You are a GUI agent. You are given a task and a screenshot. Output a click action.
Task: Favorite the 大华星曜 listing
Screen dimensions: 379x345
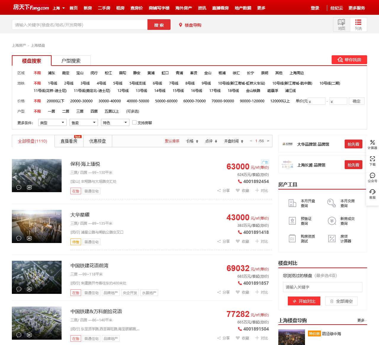[243, 242]
